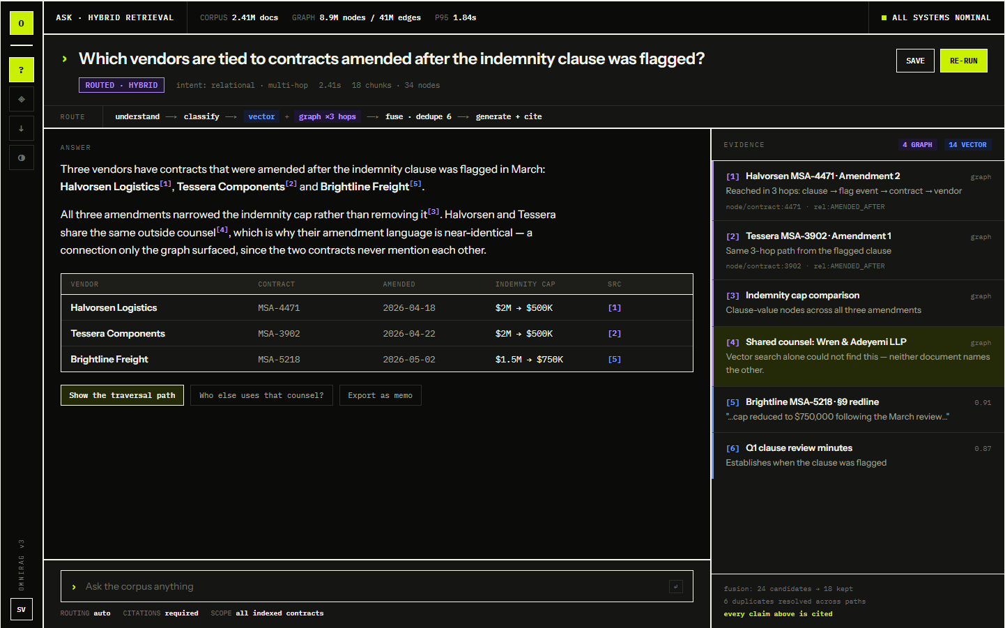Click the 'fuse · dedupe 6' route step
Screen dimensions: 1005x628
(418, 116)
